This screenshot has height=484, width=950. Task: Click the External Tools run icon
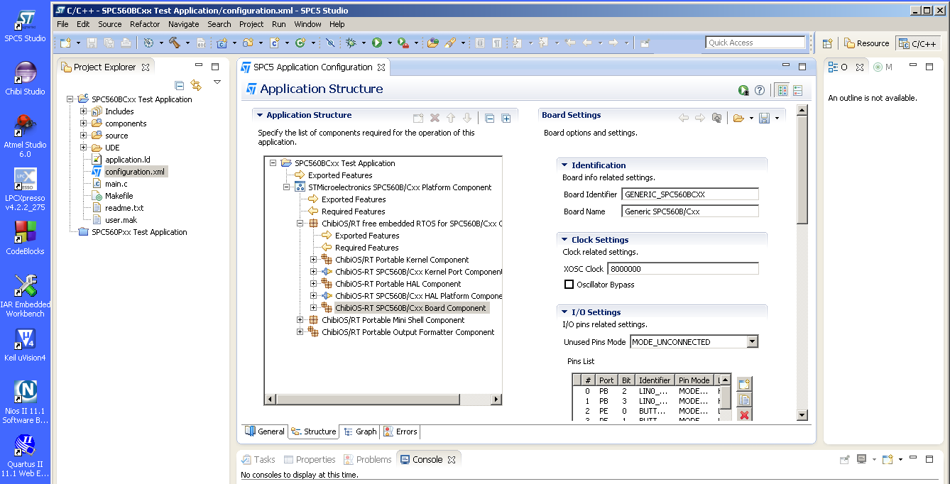pos(403,43)
